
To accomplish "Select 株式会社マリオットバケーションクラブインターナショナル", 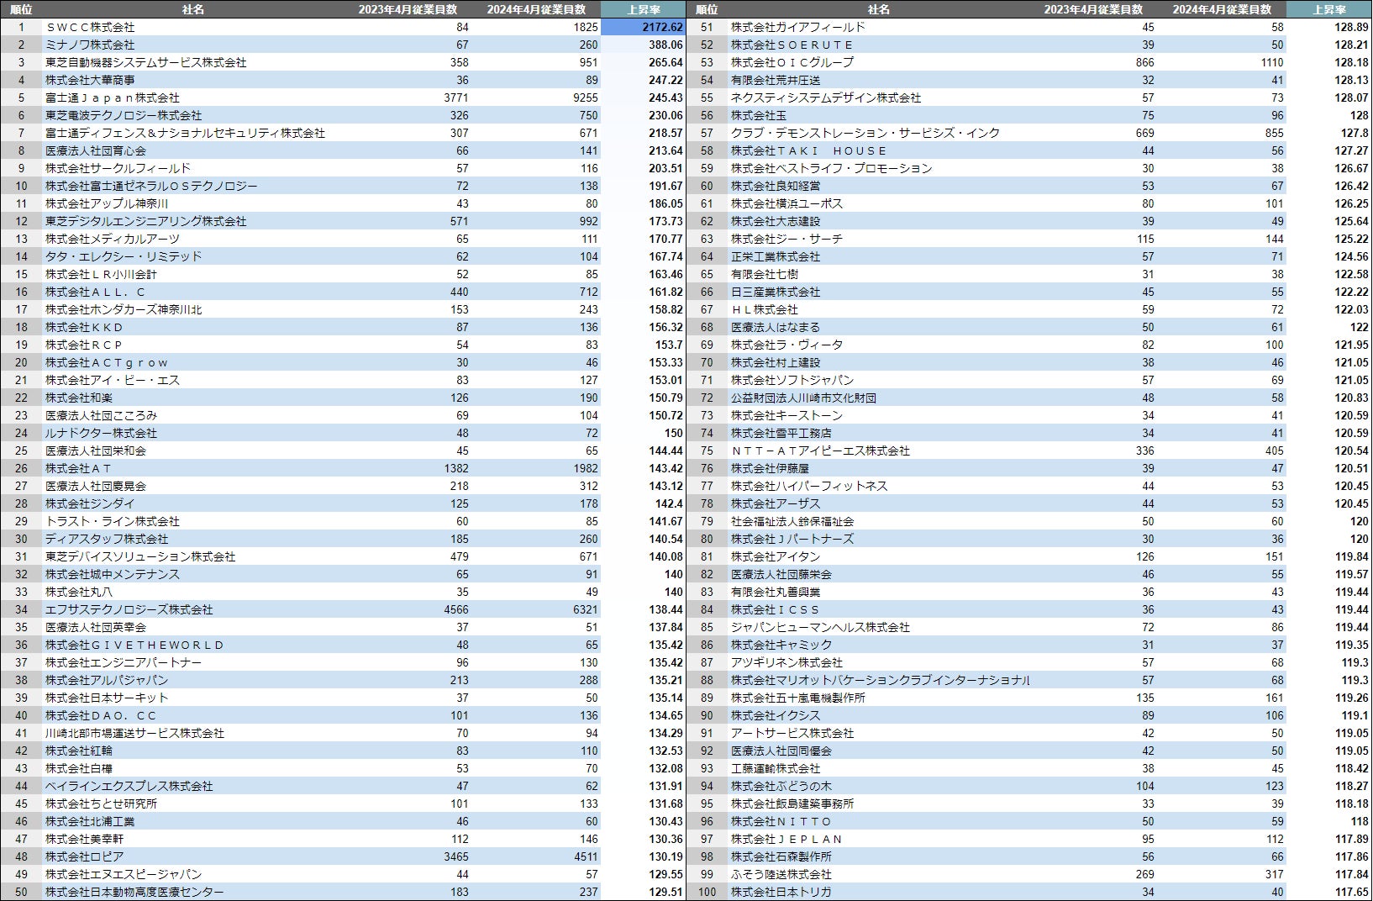I will coord(881,680).
